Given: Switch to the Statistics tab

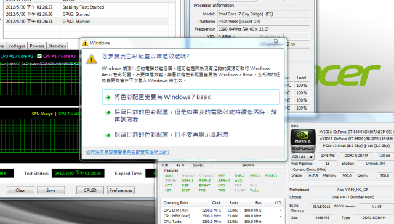Looking at the screenshot, I should coord(57,46).
